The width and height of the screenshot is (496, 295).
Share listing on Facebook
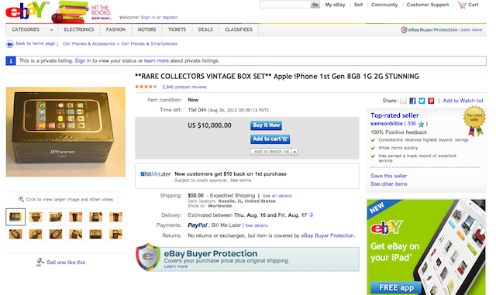(x=412, y=101)
